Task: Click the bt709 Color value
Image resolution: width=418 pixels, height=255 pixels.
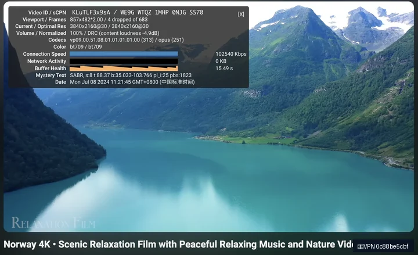Action: point(86,46)
